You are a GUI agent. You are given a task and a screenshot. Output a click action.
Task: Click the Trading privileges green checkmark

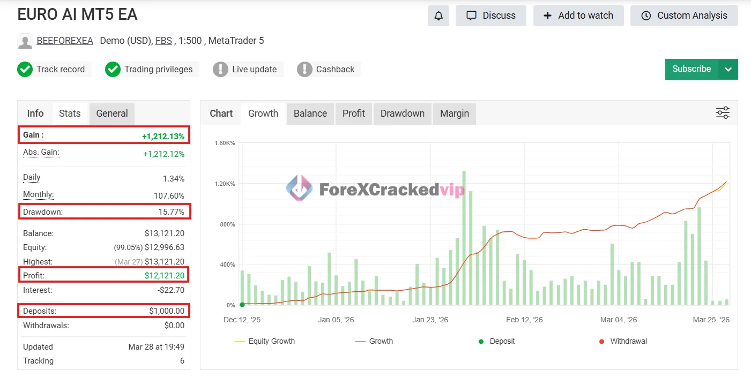[113, 69]
